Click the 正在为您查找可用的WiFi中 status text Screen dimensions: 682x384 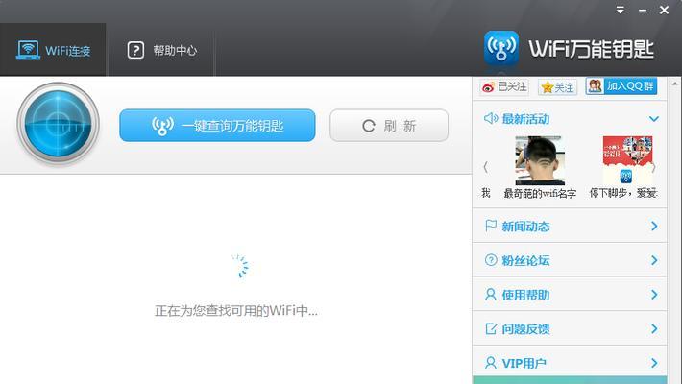[x=236, y=311]
